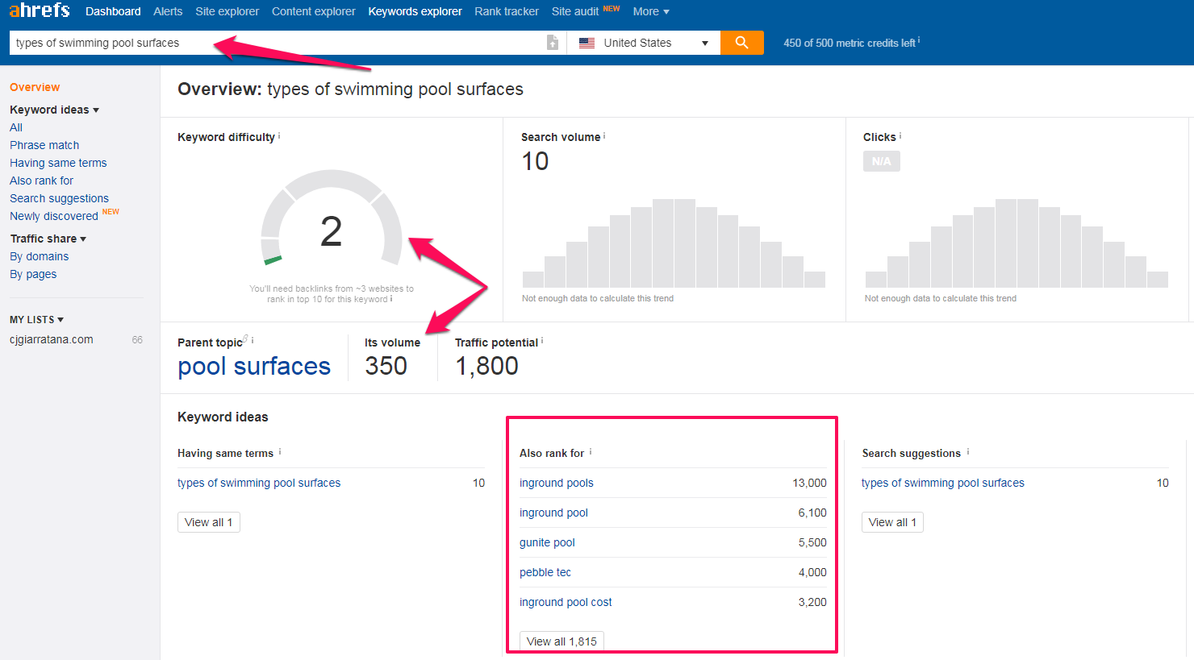The width and height of the screenshot is (1194, 660).
Task: Click the orange search magnifier button
Action: click(741, 43)
